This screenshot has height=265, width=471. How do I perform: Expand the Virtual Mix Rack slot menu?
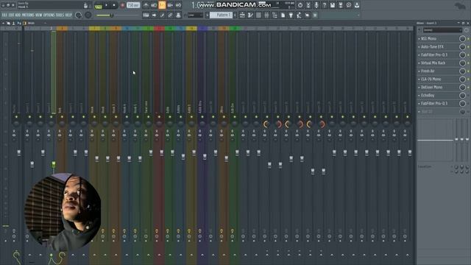click(419, 63)
